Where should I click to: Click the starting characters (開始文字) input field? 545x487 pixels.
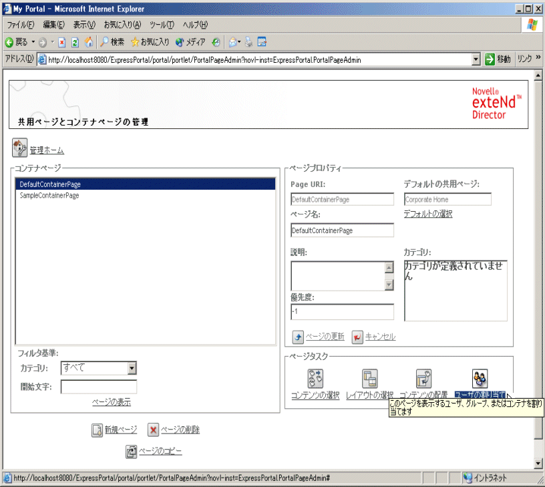99,387
